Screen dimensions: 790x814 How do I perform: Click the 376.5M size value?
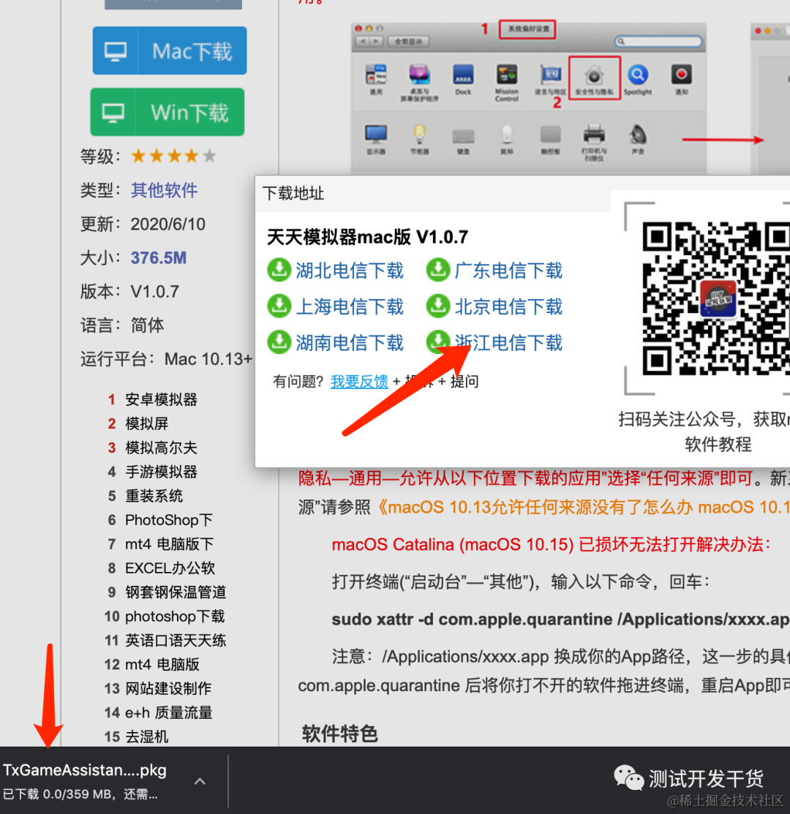tap(158, 258)
